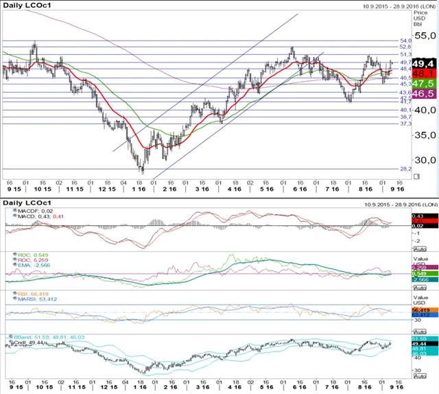Select the green 47,5 moving average label

pyautogui.click(x=425, y=82)
